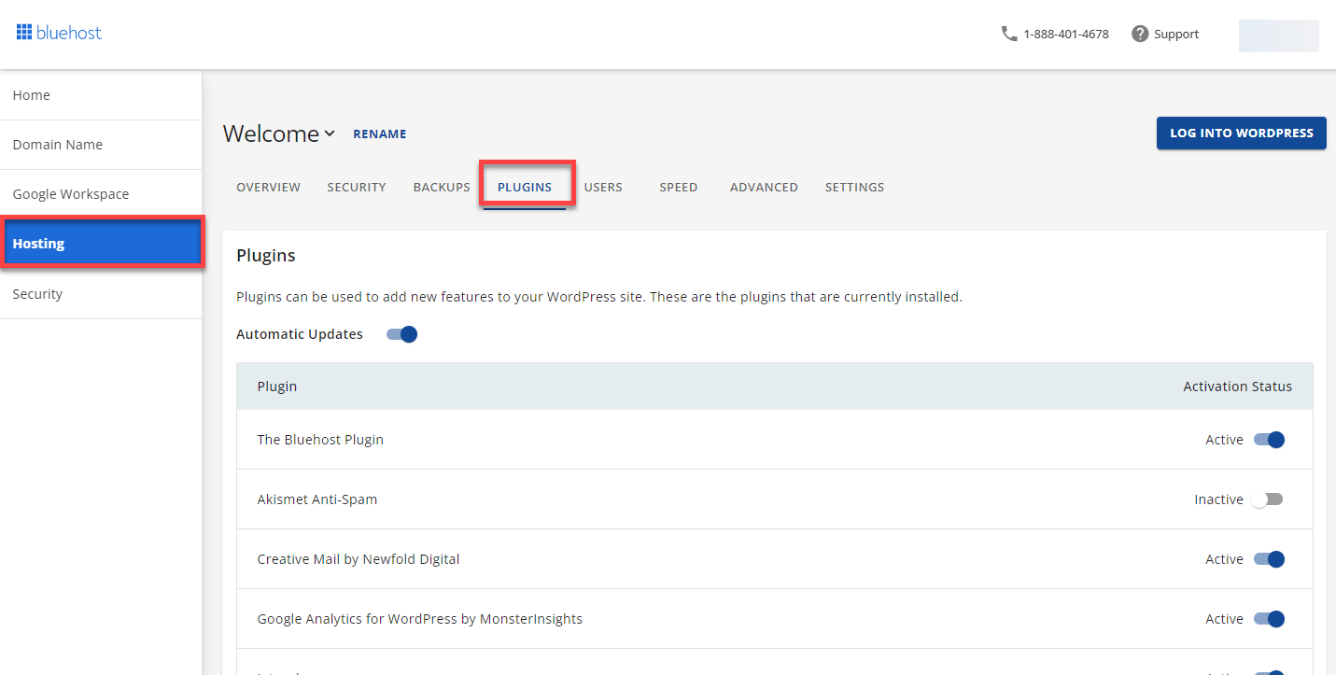Click the Bluehost logo
The height and width of the screenshot is (675, 1336).
[x=58, y=32]
